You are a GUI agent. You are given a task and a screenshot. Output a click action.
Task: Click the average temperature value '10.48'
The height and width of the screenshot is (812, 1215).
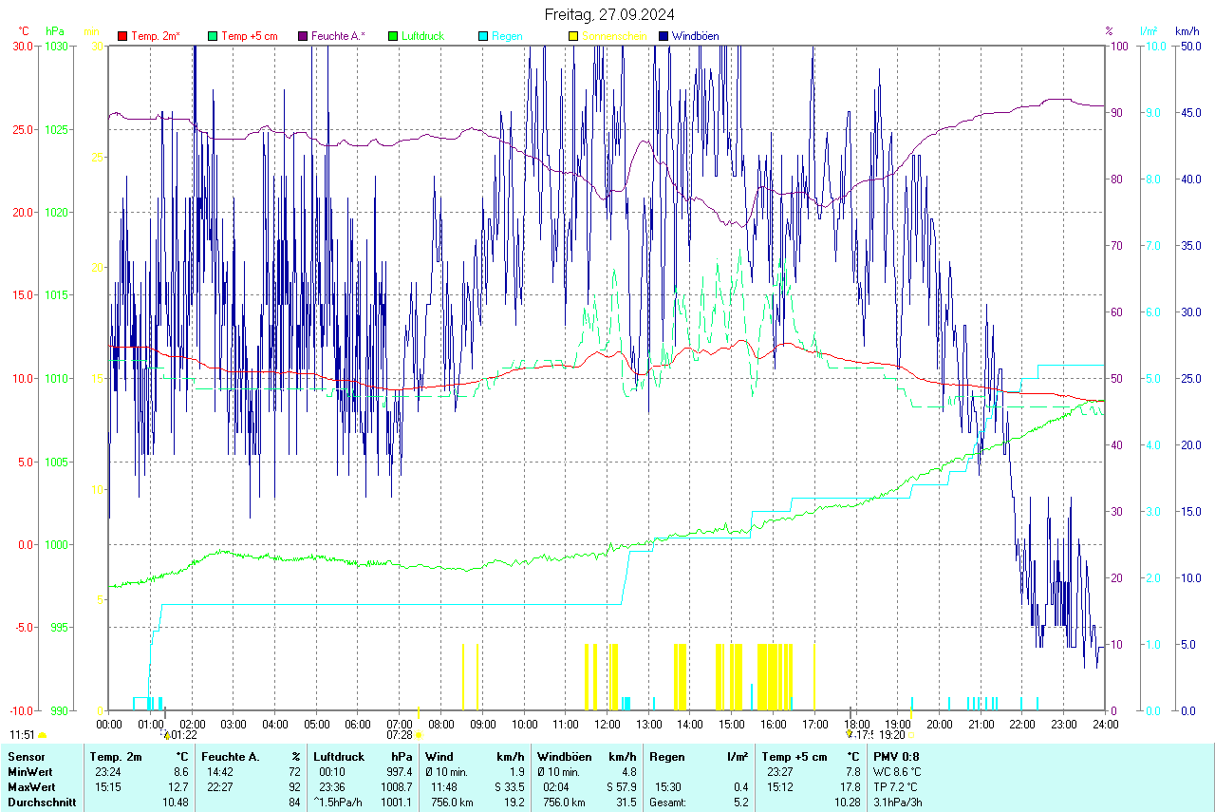(x=176, y=803)
